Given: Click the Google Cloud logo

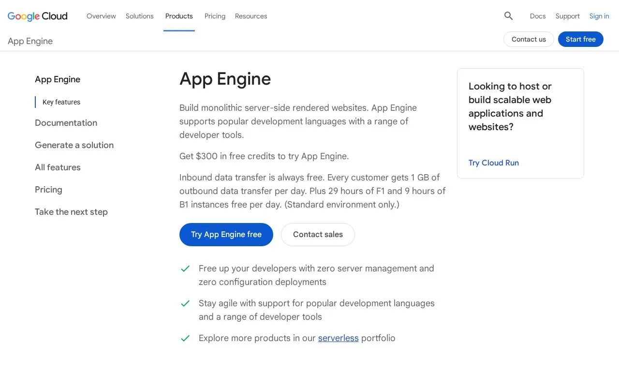Looking at the screenshot, I should (38, 16).
